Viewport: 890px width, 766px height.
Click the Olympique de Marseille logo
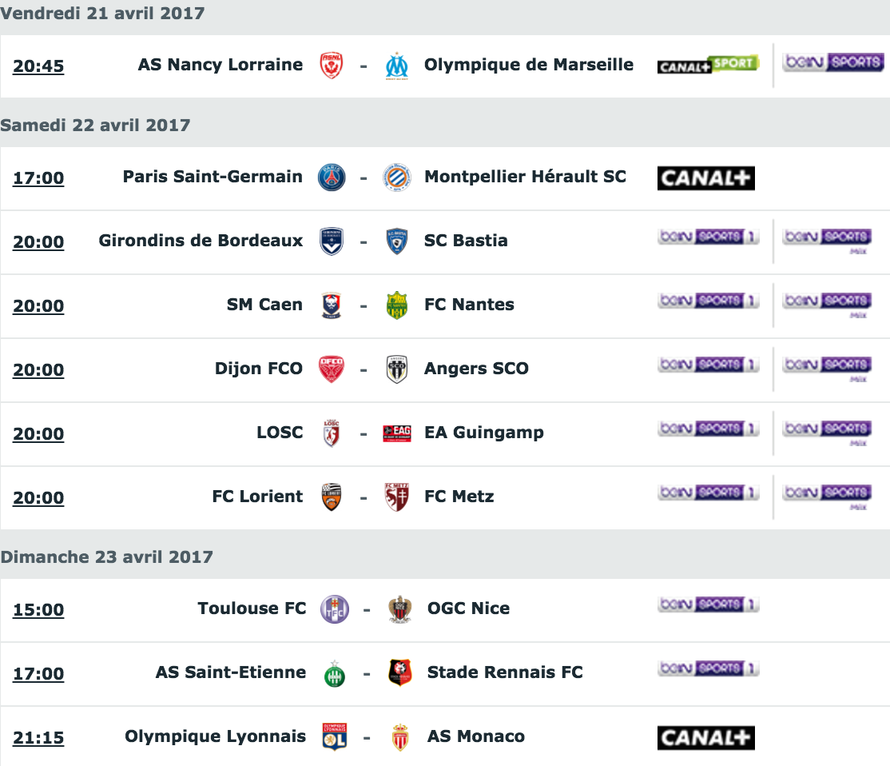397,66
